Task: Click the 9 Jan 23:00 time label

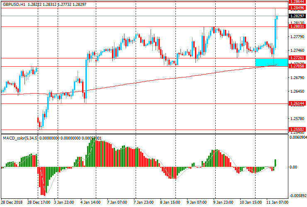Action: coord(223,202)
